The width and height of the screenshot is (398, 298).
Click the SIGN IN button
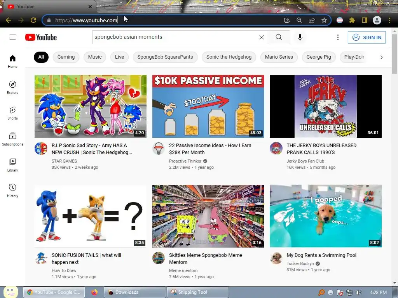pos(367,37)
